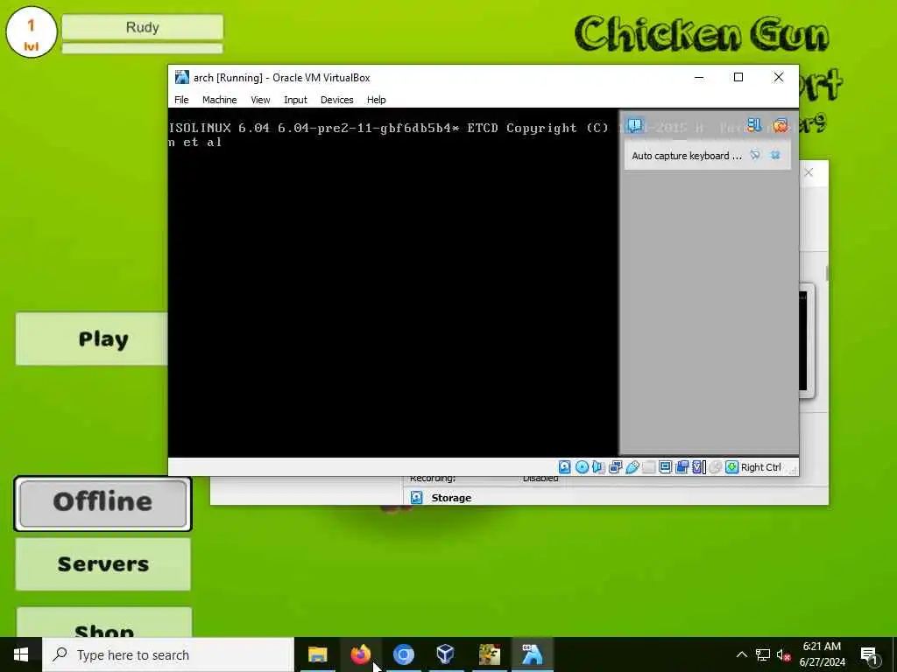Click the keep-finished-progresses icon in notification panel
This screenshot has height=672, width=897.
(754, 125)
